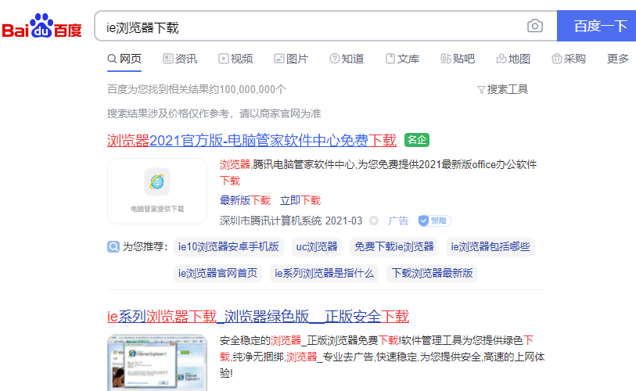Open result 浏览器2021官方版-电脑管家软件中心免费下载
The image size is (636, 391).
(251, 141)
